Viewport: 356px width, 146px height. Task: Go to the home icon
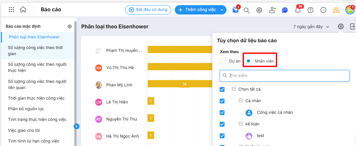coord(23,10)
